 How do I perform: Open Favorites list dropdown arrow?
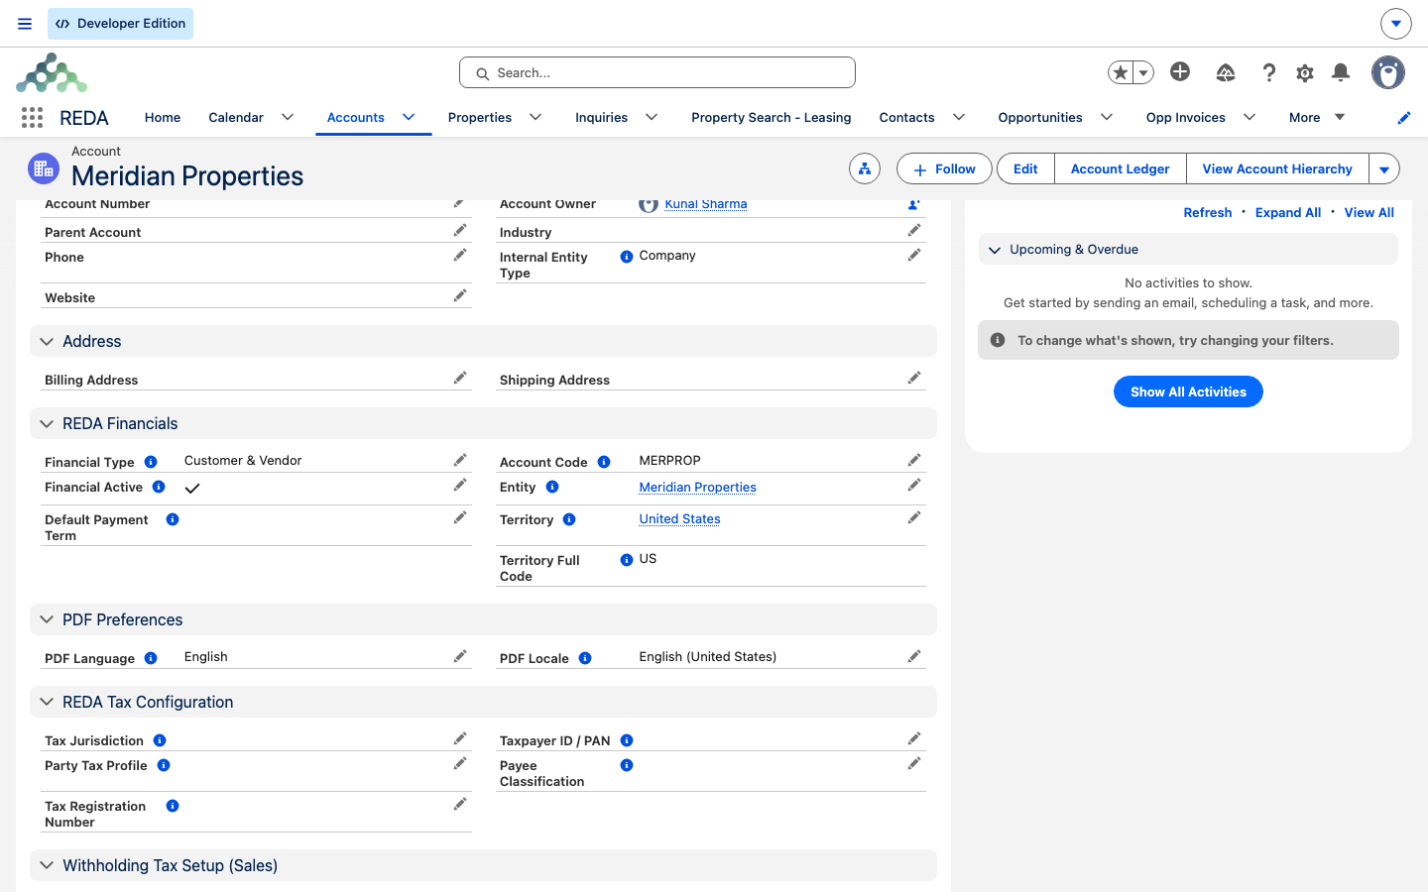tap(1143, 72)
